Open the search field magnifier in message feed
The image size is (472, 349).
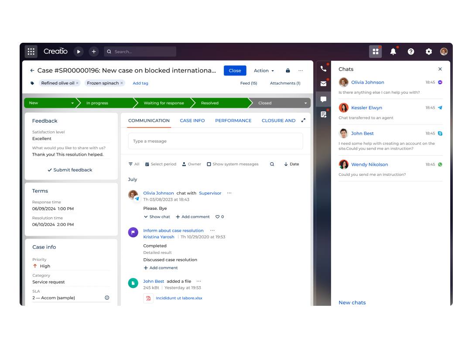[272, 164]
